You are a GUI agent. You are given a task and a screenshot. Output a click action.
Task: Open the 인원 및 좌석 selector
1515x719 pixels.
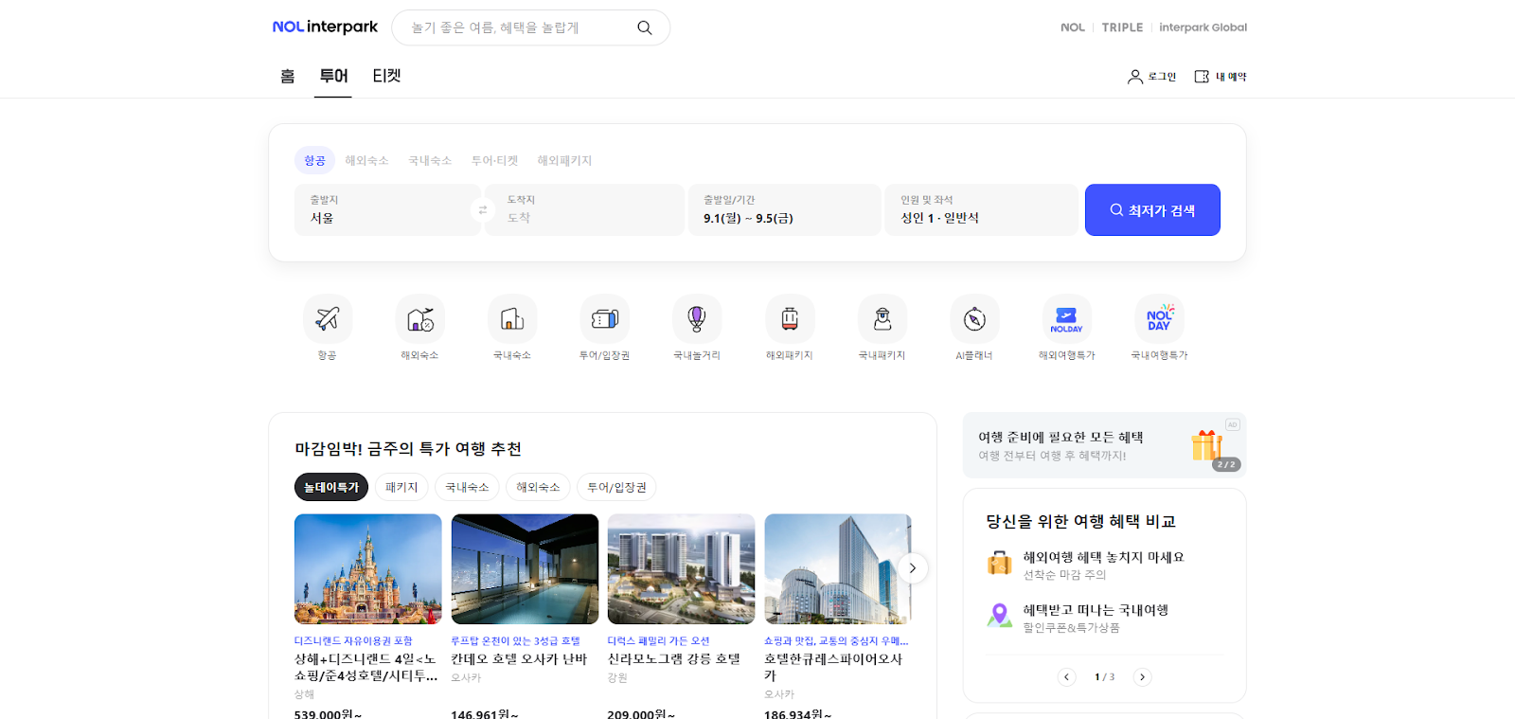click(x=982, y=210)
